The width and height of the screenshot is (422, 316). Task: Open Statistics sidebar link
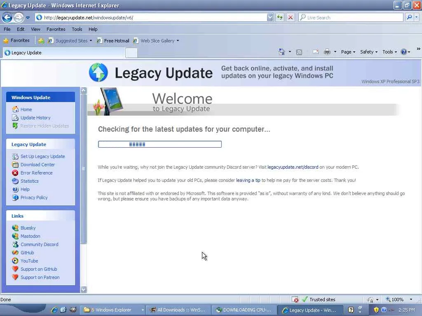click(30, 181)
